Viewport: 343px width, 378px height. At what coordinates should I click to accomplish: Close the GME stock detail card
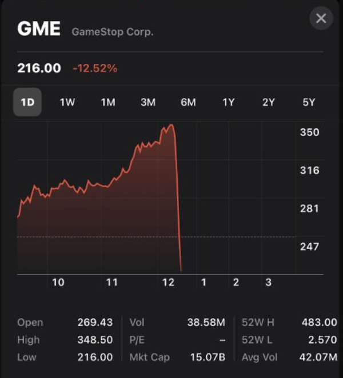pos(321,18)
